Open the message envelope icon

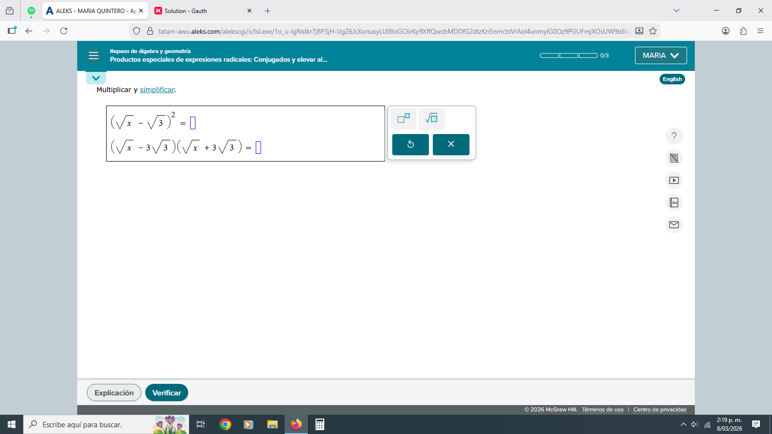tap(674, 225)
